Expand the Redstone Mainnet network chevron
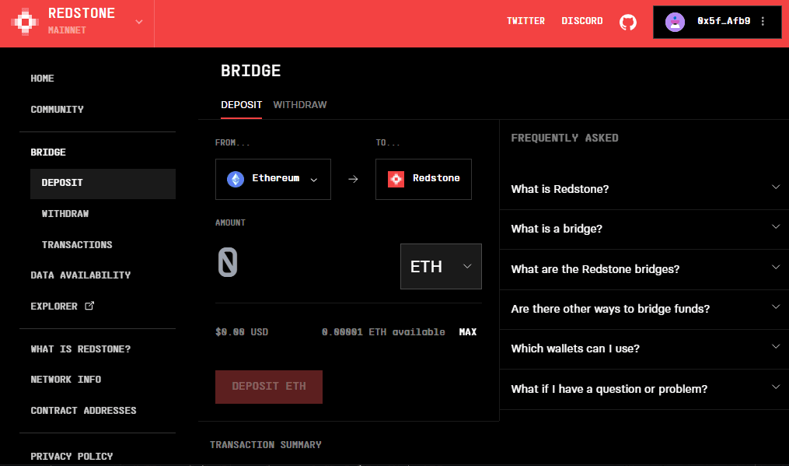 click(x=139, y=22)
